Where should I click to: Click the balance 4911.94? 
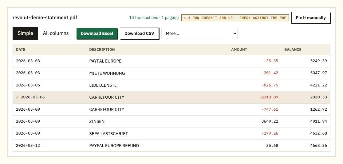(318, 121)
